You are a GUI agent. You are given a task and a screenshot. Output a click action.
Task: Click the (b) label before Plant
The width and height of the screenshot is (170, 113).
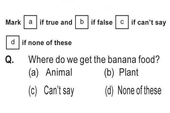pyautogui.click(x=109, y=73)
